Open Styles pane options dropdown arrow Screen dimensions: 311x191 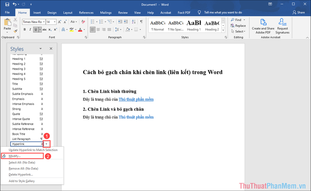click(40, 48)
